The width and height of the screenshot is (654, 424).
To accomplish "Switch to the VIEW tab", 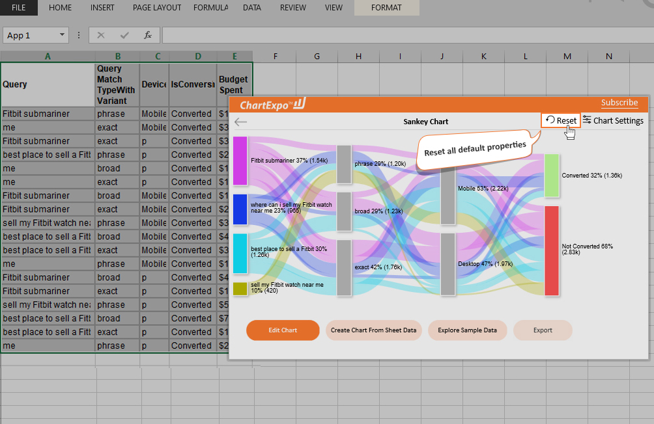I will point(334,8).
